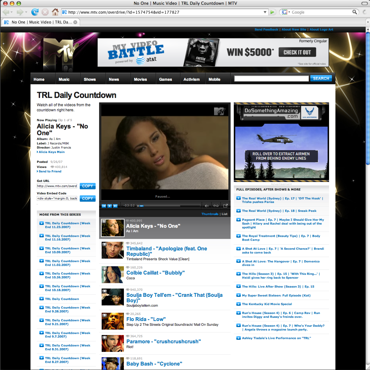The height and width of the screenshot is (370, 370).
Task: Skip to next clip in video player
Action: [115, 206]
